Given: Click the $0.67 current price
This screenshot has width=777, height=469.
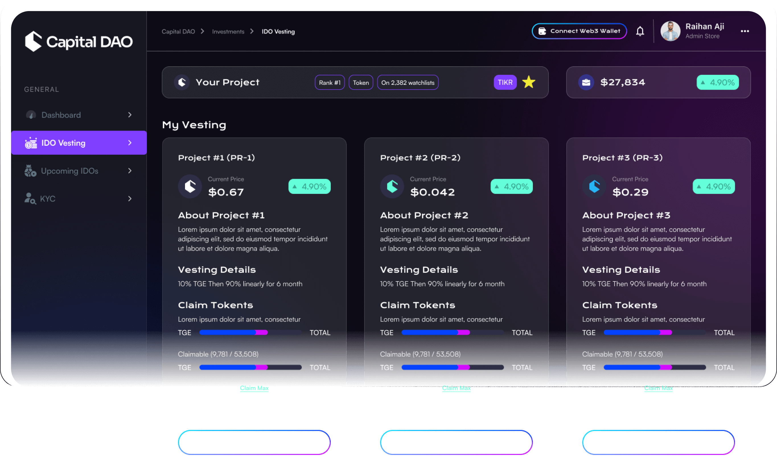Looking at the screenshot, I should [226, 192].
